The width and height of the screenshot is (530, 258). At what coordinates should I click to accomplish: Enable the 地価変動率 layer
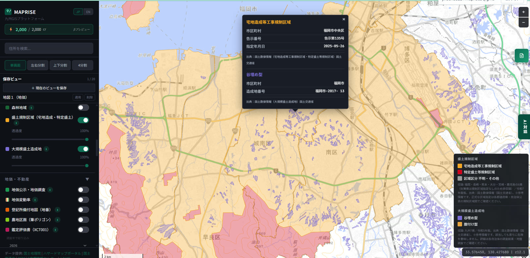click(x=83, y=200)
